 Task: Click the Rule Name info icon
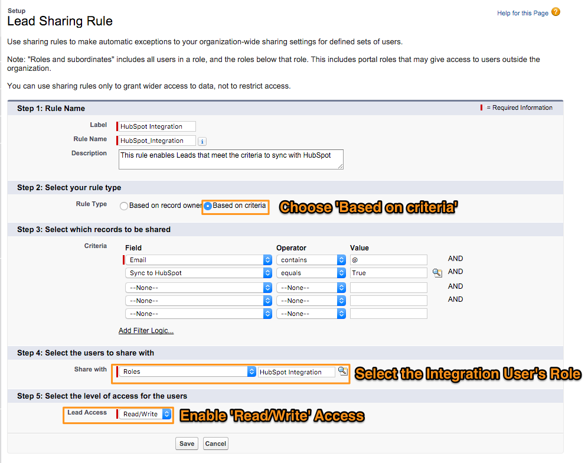[202, 142]
